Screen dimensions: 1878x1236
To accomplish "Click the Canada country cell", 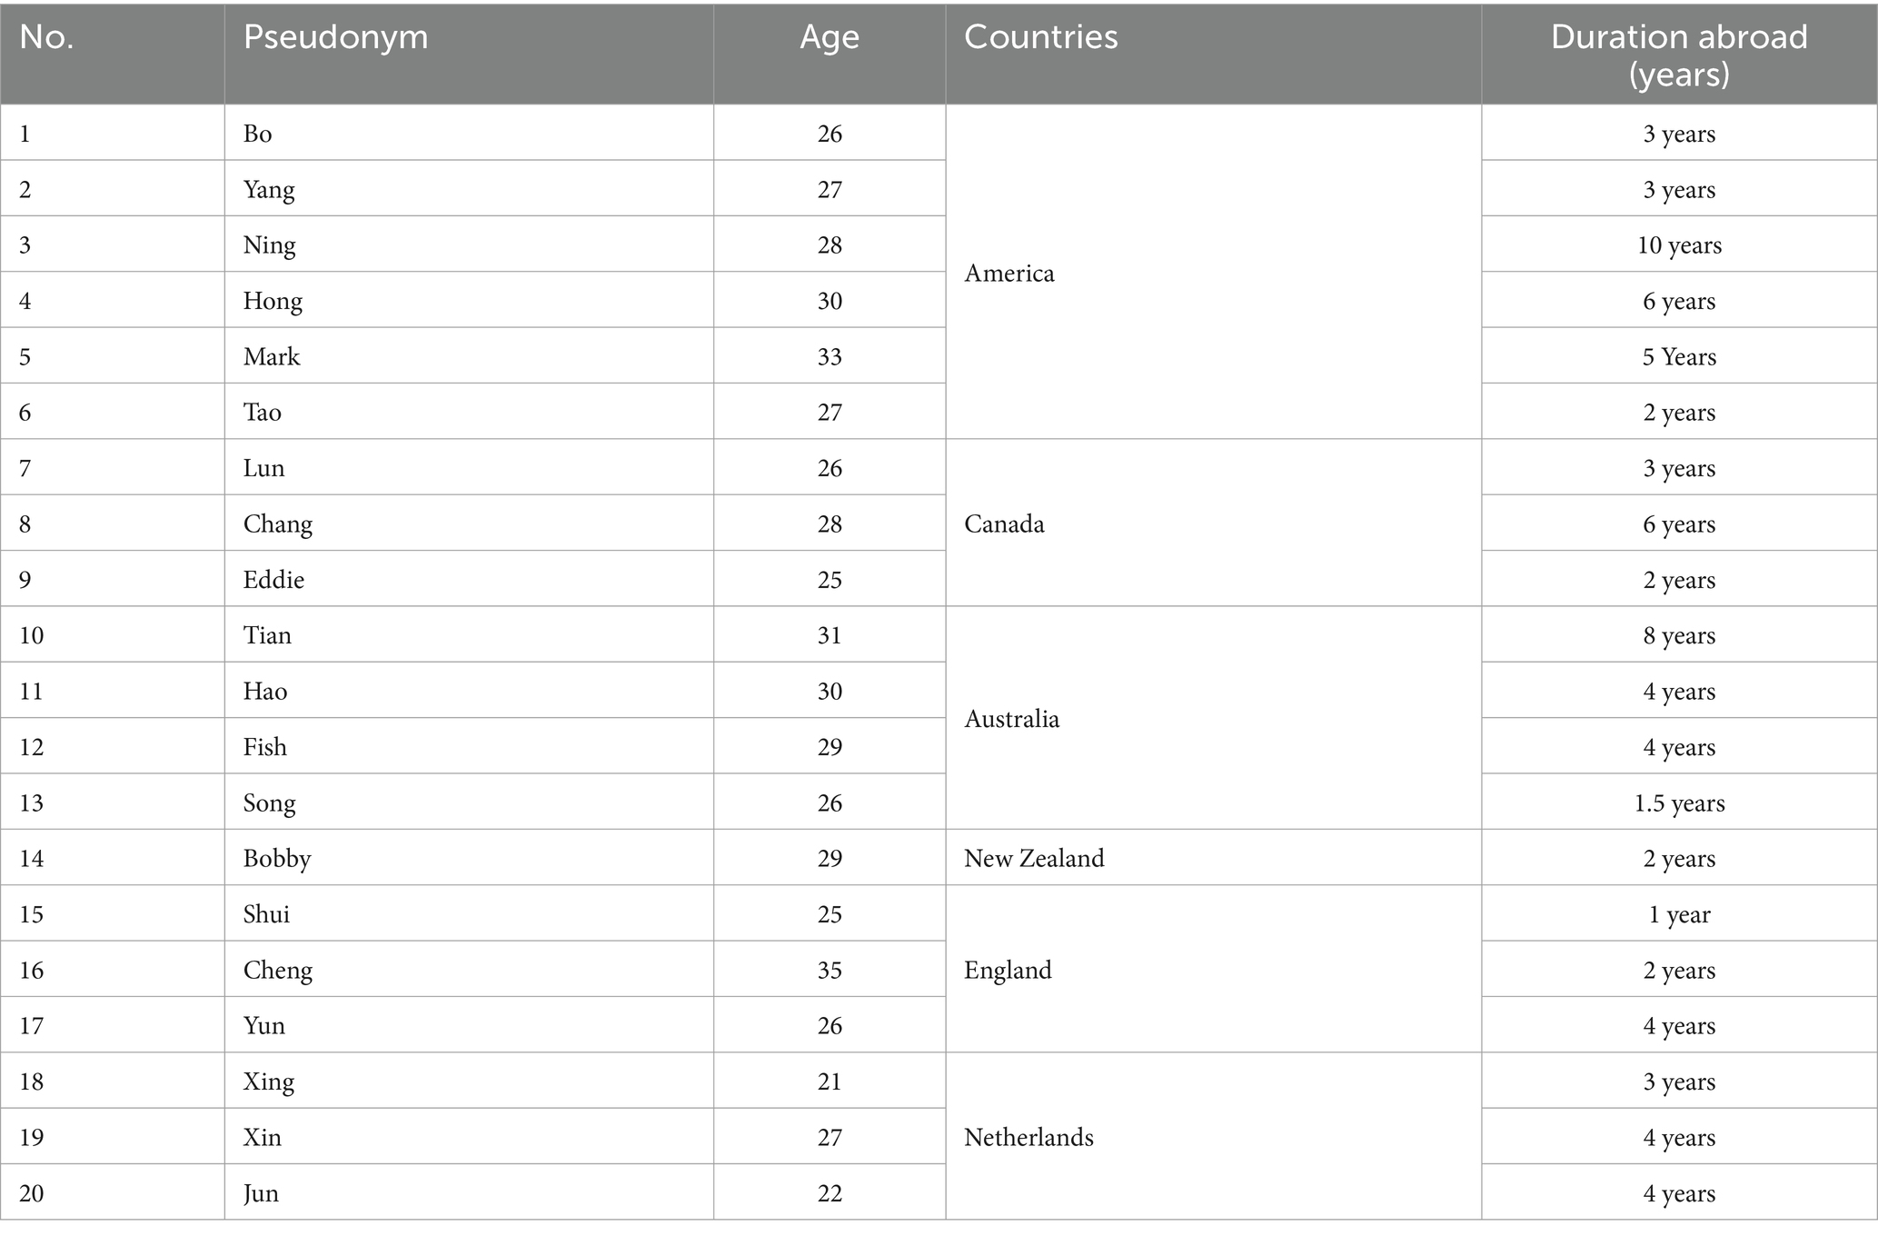I will coord(1213,523).
